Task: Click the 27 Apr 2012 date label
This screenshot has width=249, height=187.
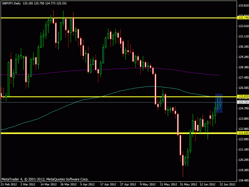Action: (x=128, y=185)
